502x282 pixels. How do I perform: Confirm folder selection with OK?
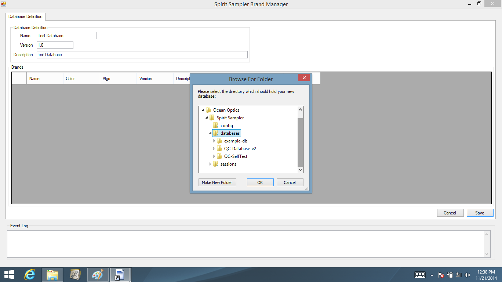[x=260, y=182]
